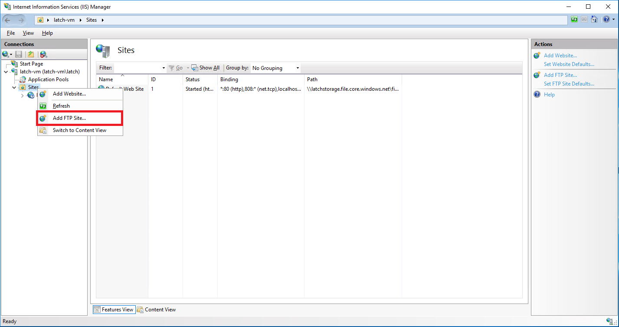Click Set FTP Site Defaults link
Screen dimensions: 619x327
pyautogui.click(x=569, y=84)
